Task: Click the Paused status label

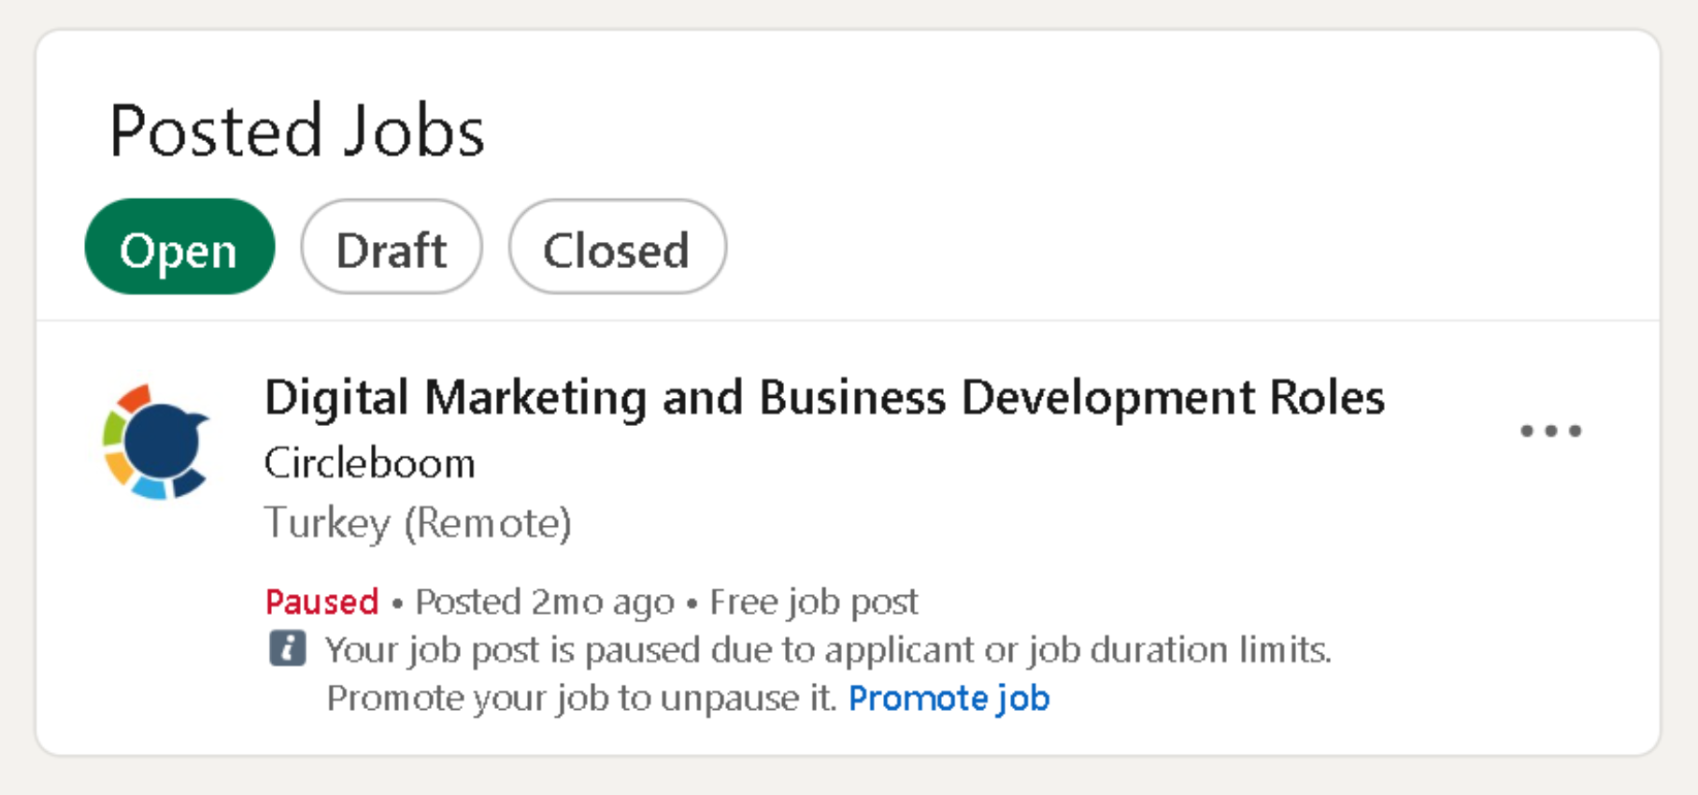Action: pos(321,602)
